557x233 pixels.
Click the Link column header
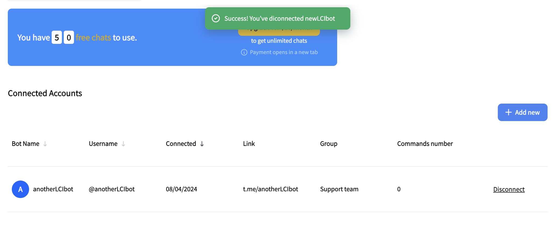tap(249, 144)
